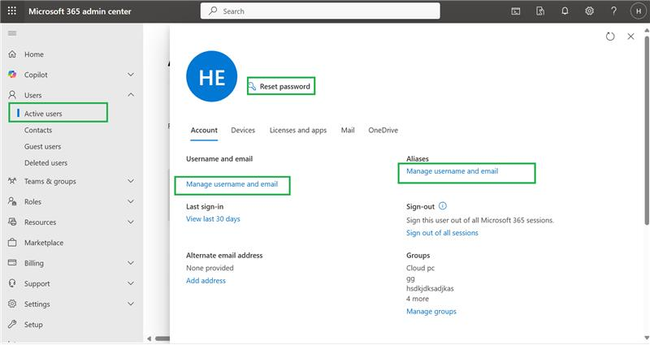Viewport: 650px width, 345px height.
Task: Open View last 30 days link
Action: 213,218
